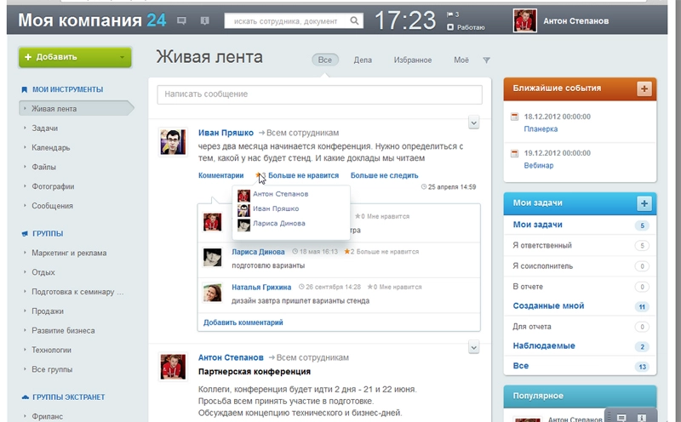
Task: Switch to the Избранное feed tab
Action: (413, 60)
